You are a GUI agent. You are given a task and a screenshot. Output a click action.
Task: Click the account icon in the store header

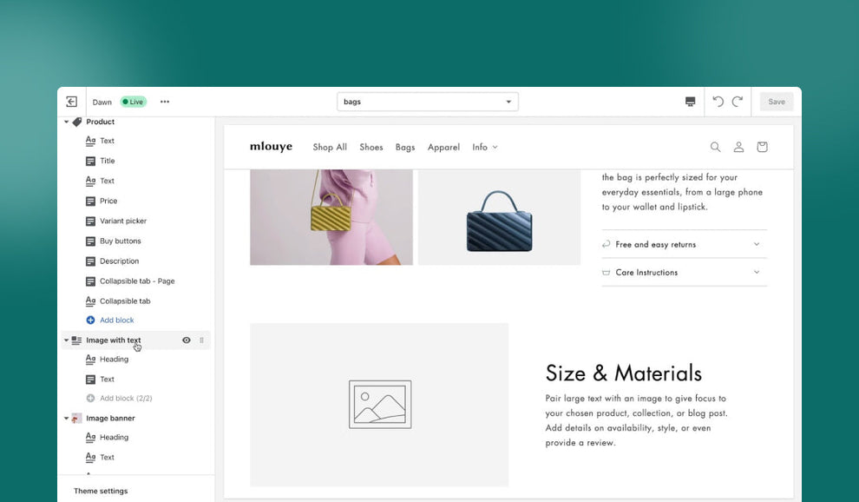[738, 147]
